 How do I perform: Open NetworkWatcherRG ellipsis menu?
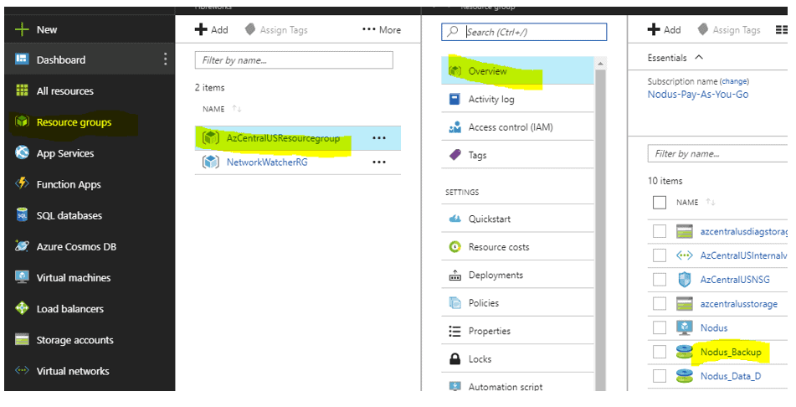coord(378,162)
